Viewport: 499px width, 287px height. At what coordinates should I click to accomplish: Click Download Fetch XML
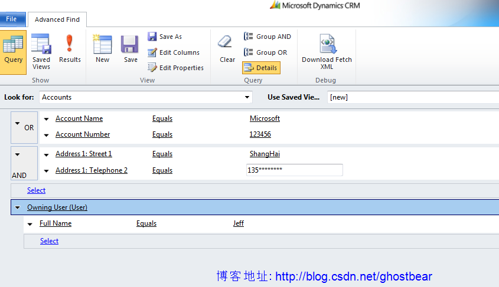[327, 52]
